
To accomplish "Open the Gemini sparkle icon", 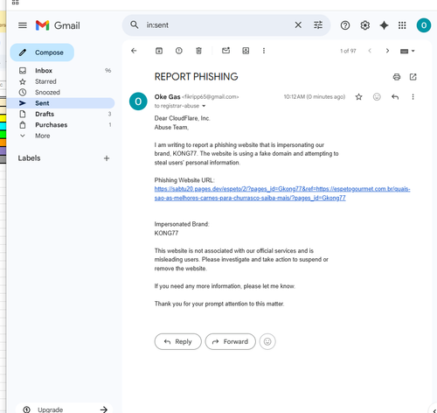I will click(384, 25).
